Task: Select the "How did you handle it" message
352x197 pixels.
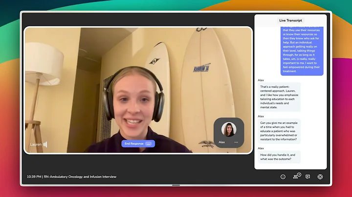Action: click(x=279, y=157)
